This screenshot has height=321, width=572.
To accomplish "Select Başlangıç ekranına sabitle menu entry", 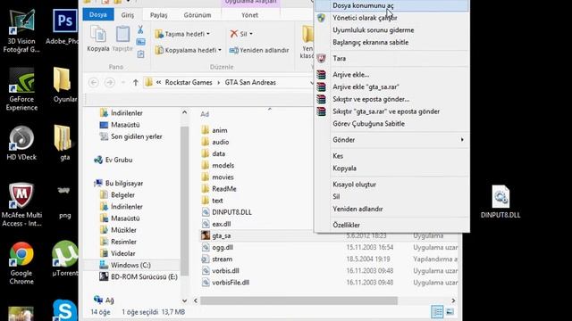I will (391, 42).
